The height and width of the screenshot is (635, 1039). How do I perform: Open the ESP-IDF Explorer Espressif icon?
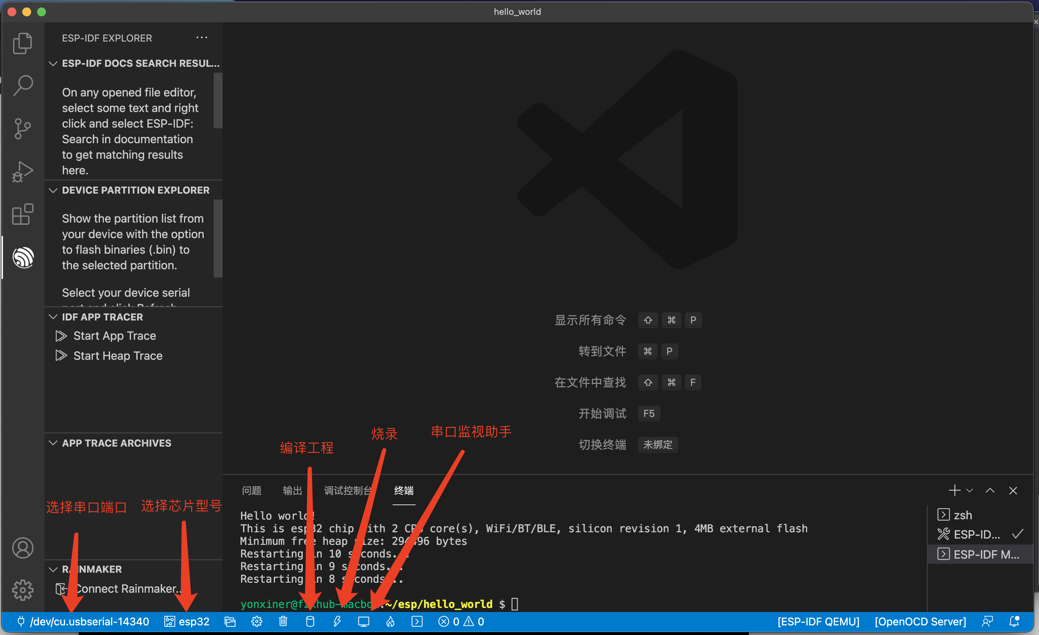point(23,257)
